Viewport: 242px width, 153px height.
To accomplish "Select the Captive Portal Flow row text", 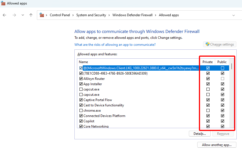I will point(98,100).
